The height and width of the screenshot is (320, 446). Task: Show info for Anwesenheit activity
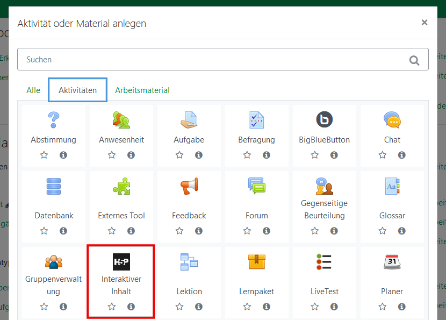tap(131, 155)
